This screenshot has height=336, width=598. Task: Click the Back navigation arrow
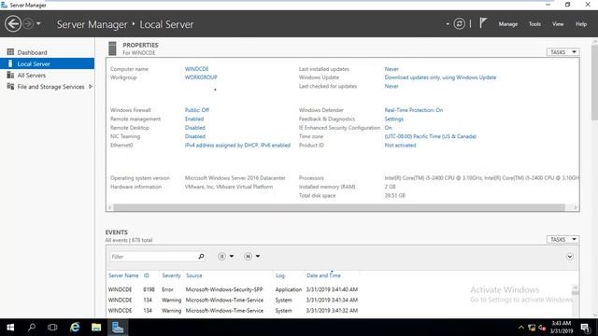tap(13, 24)
